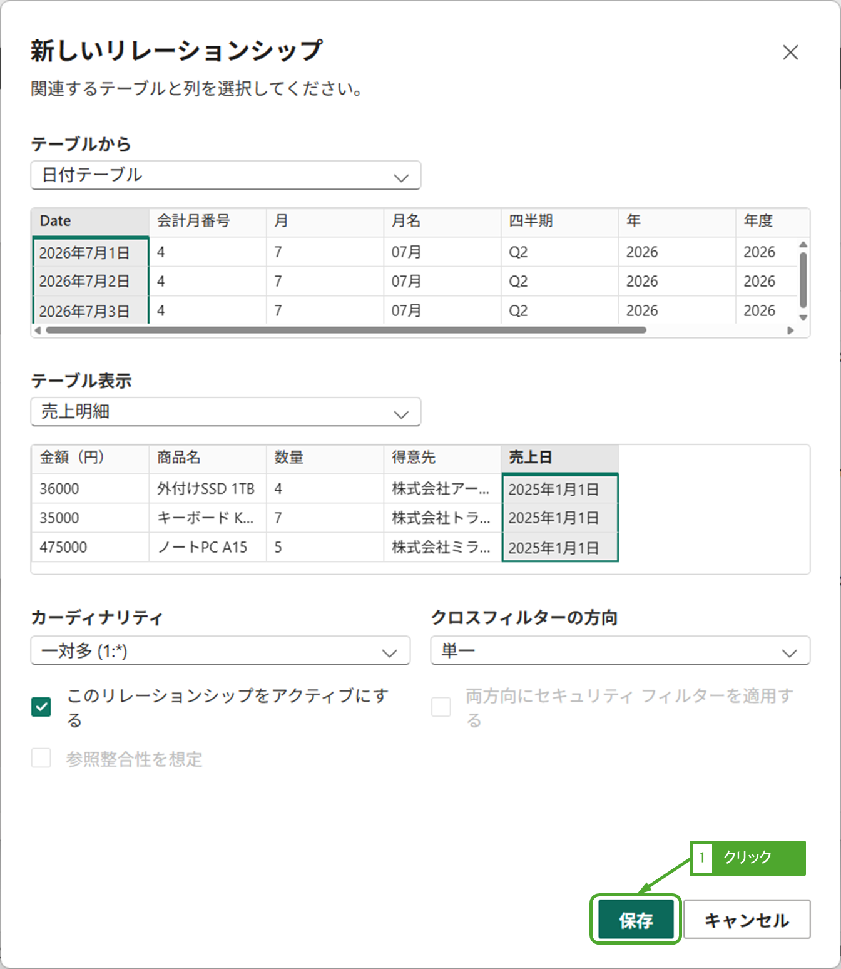Click the scroll up arrow in date table
This screenshot has width=841, height=969.
[803, 245]
